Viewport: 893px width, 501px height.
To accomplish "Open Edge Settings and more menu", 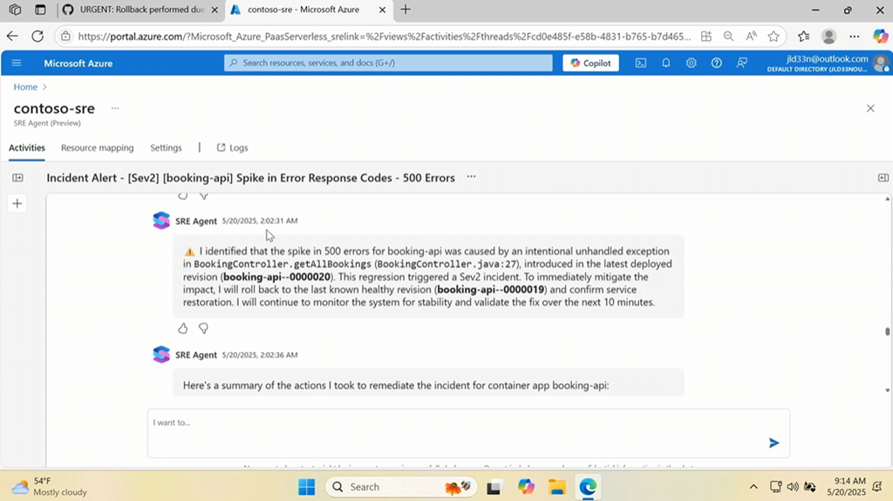I will [x=855, y=37].
